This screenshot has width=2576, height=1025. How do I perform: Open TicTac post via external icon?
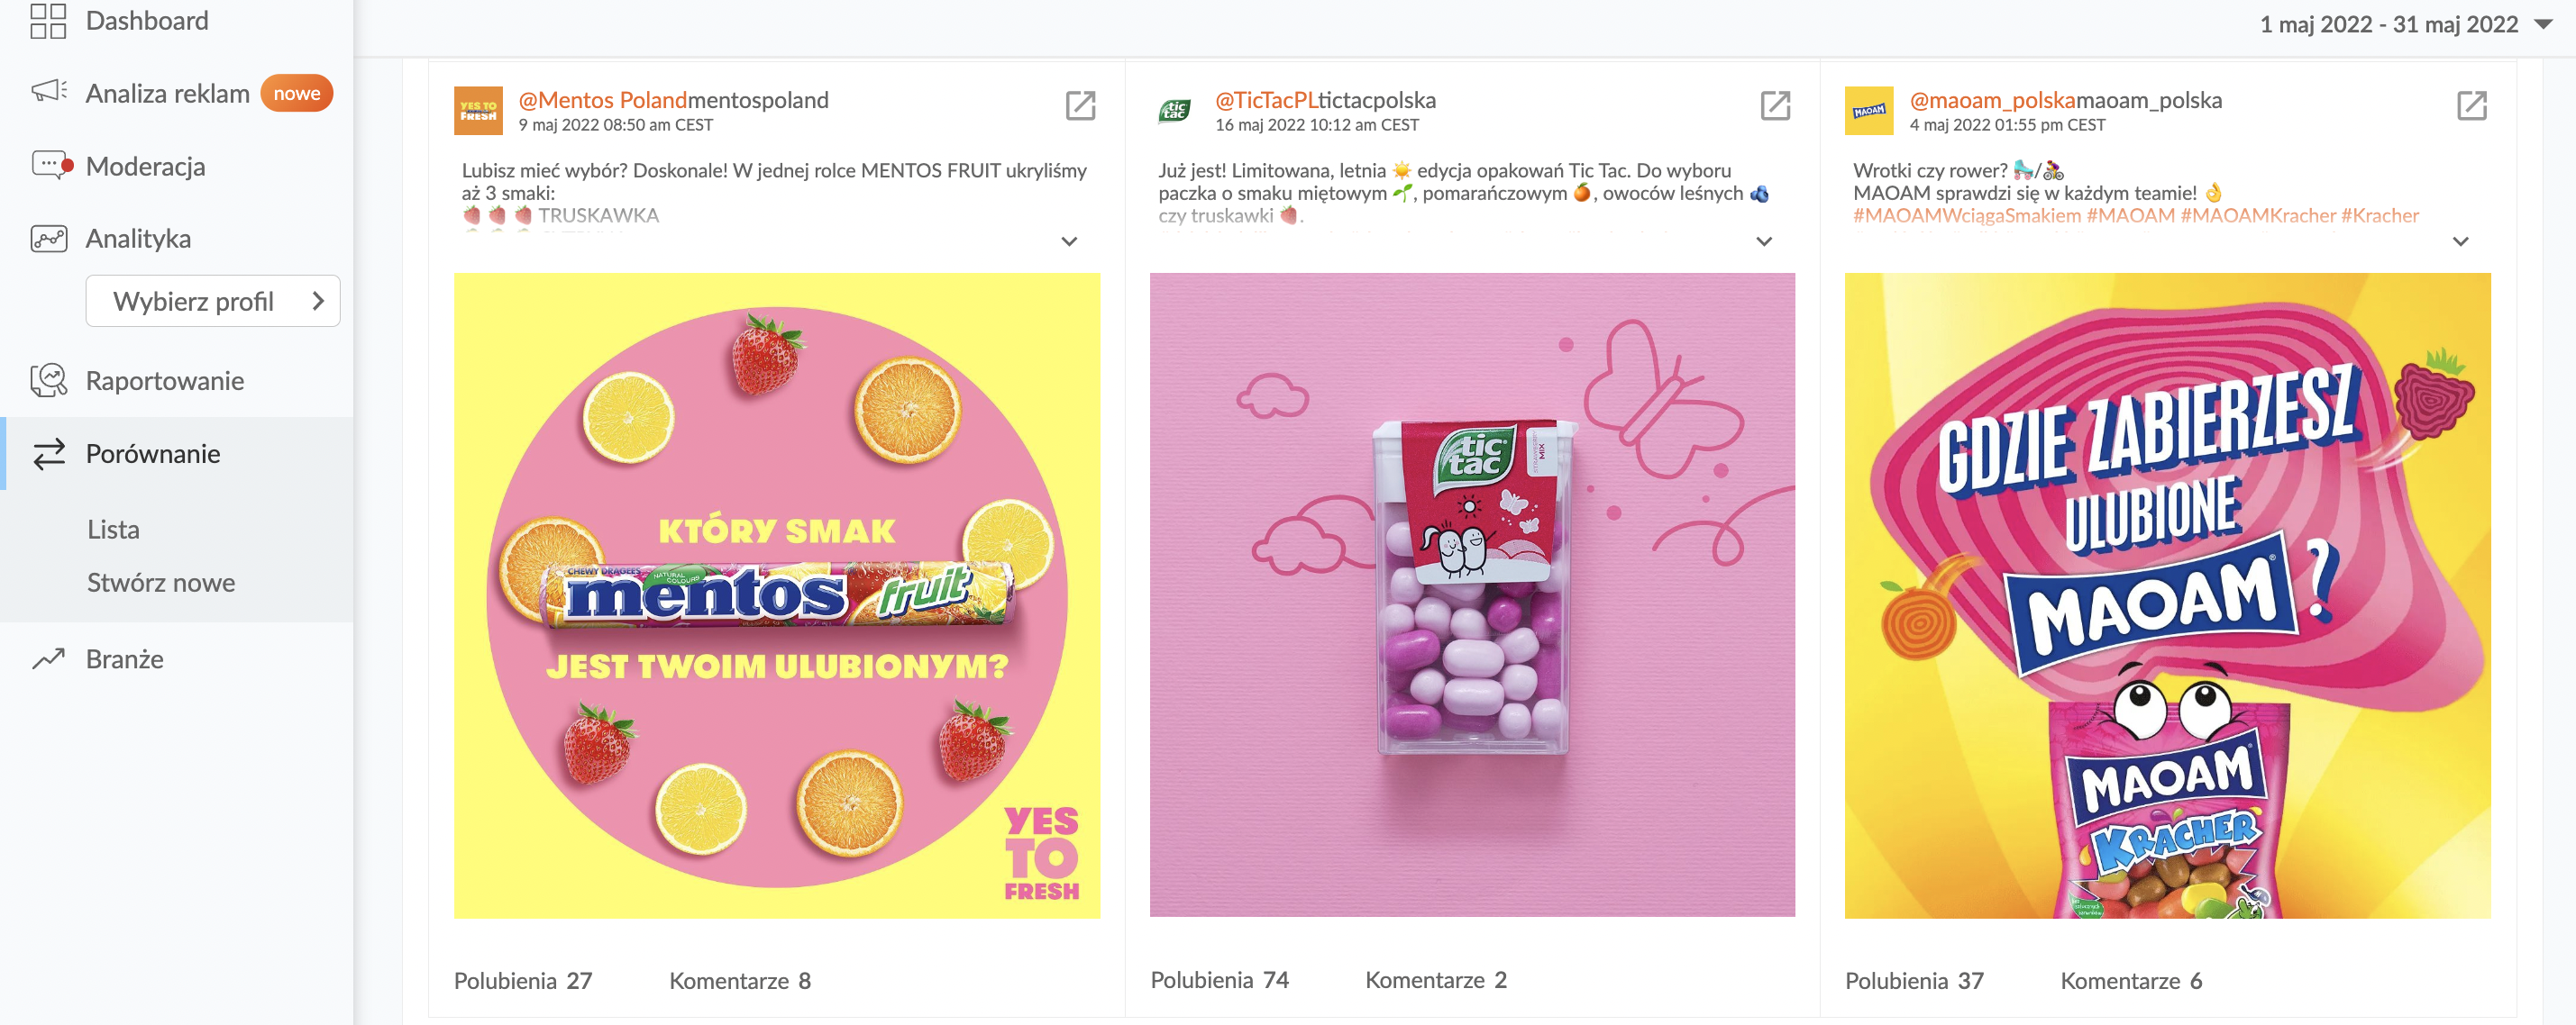pyautogui.click(x=1775, y=104)
